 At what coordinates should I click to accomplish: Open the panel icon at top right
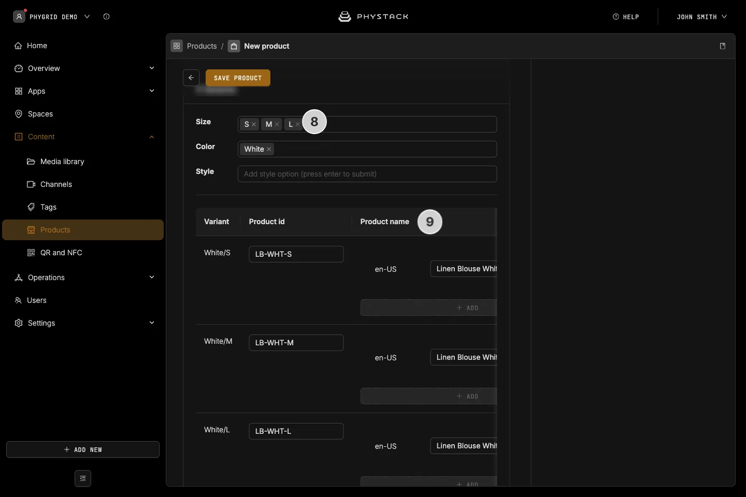tap(723, 46)
